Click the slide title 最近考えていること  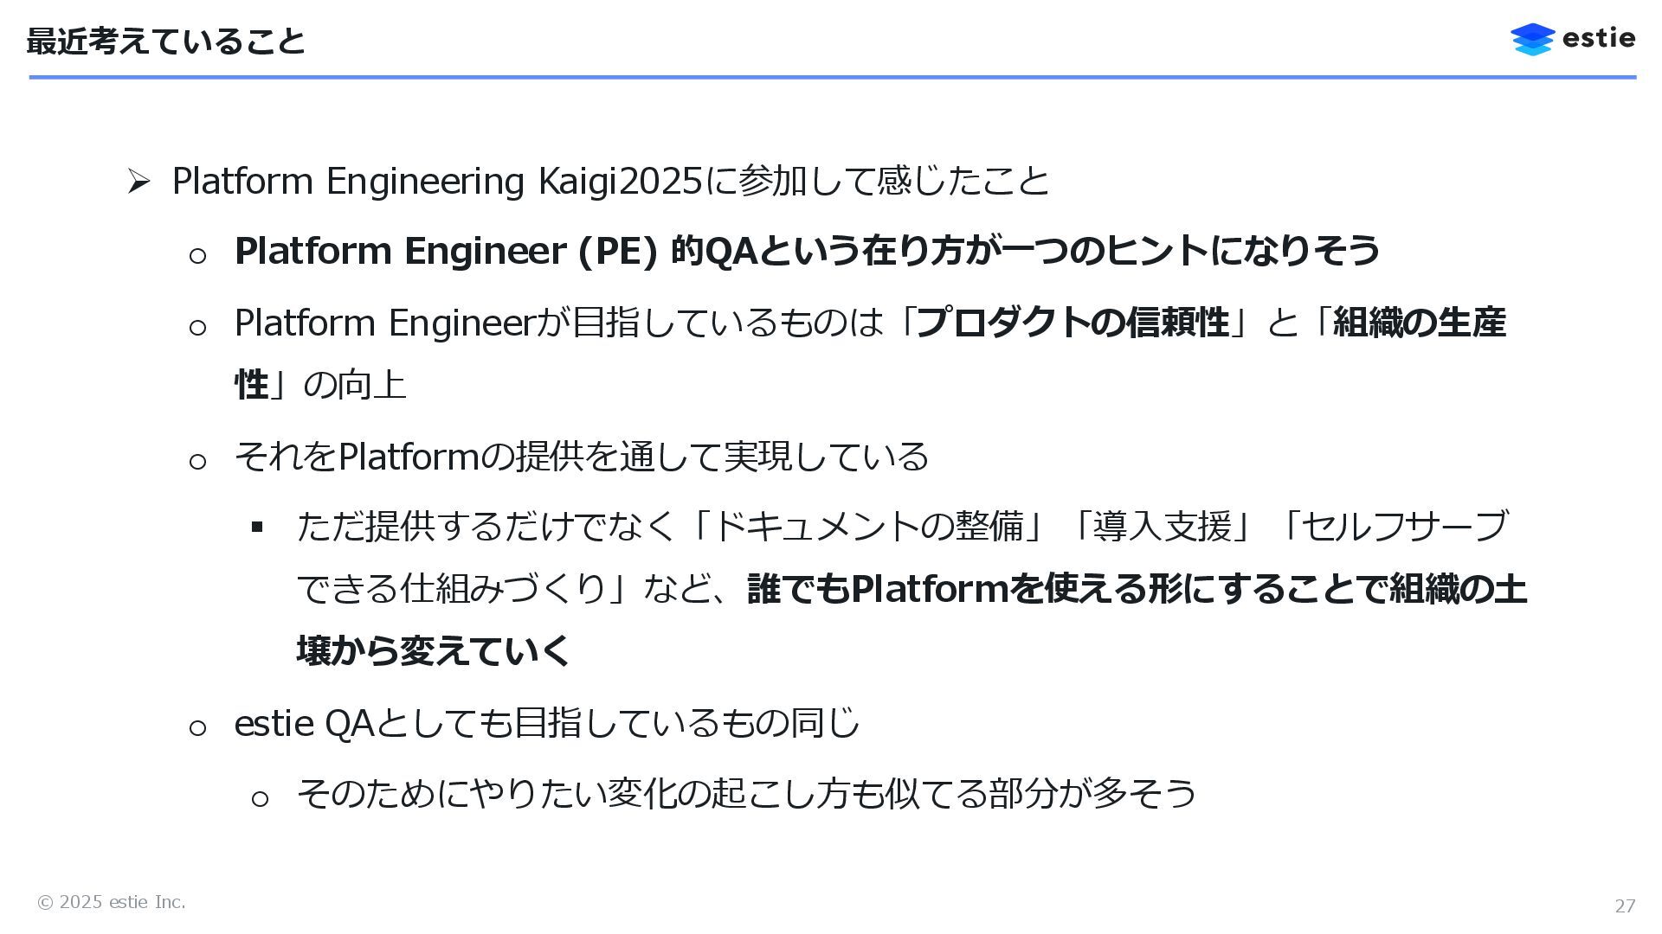tap(165, 42)
